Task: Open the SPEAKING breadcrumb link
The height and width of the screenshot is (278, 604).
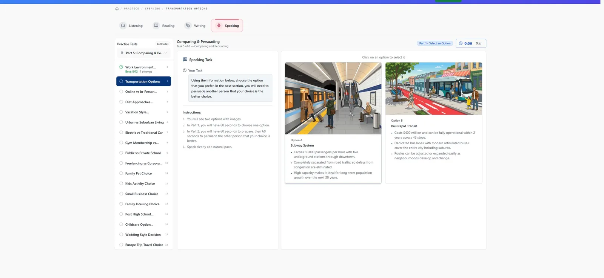Action: (x=153, y=9)
